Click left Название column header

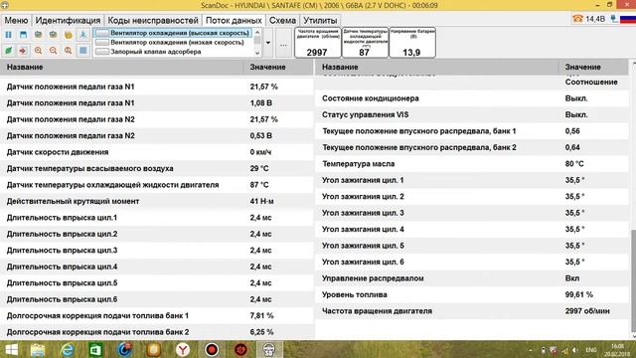point(121,67)
